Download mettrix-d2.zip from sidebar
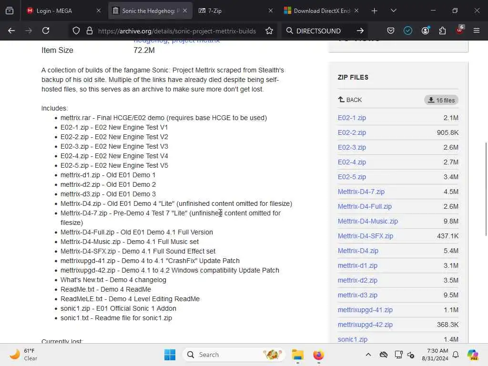This screenshot has height=366, width=488. 357,280
